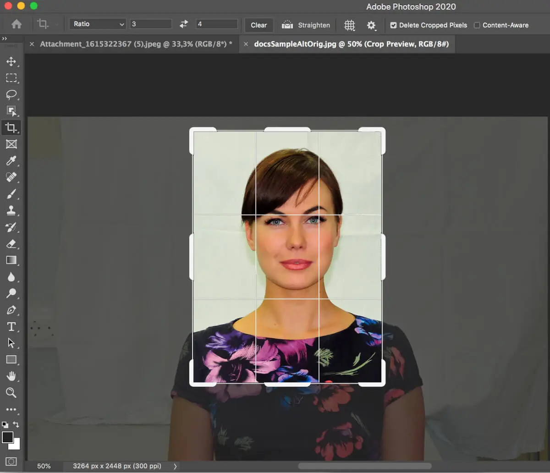The height and width of the screenshot is (473, 550).
Task: Select the docsSampleAltOrig.jpg document tab
Action: pos(351,44)
